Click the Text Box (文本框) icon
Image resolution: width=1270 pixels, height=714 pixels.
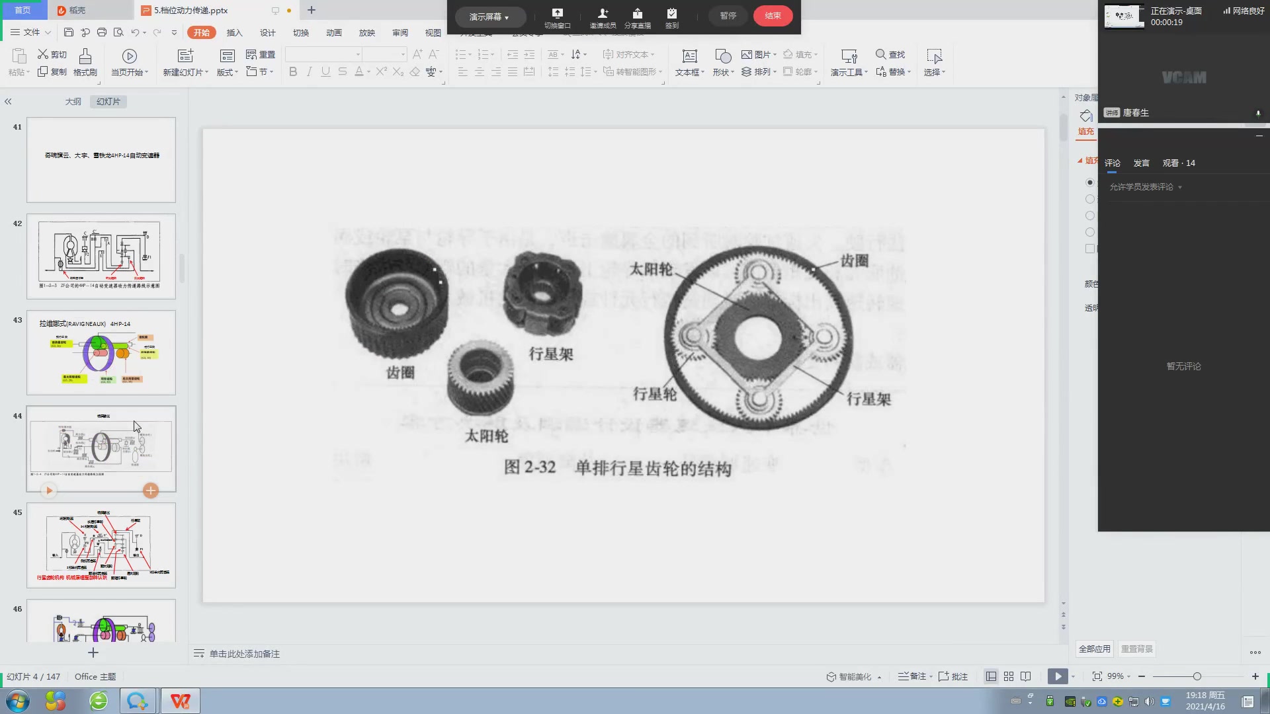click(689, 56)
